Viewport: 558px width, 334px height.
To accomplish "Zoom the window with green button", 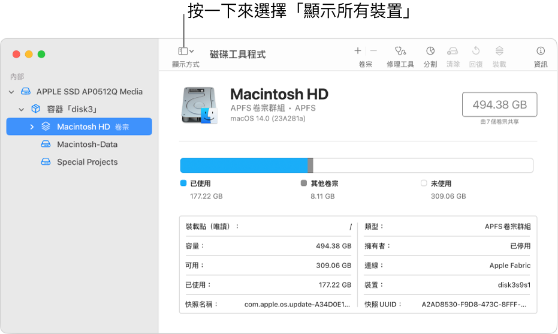I will click(41, 54).
